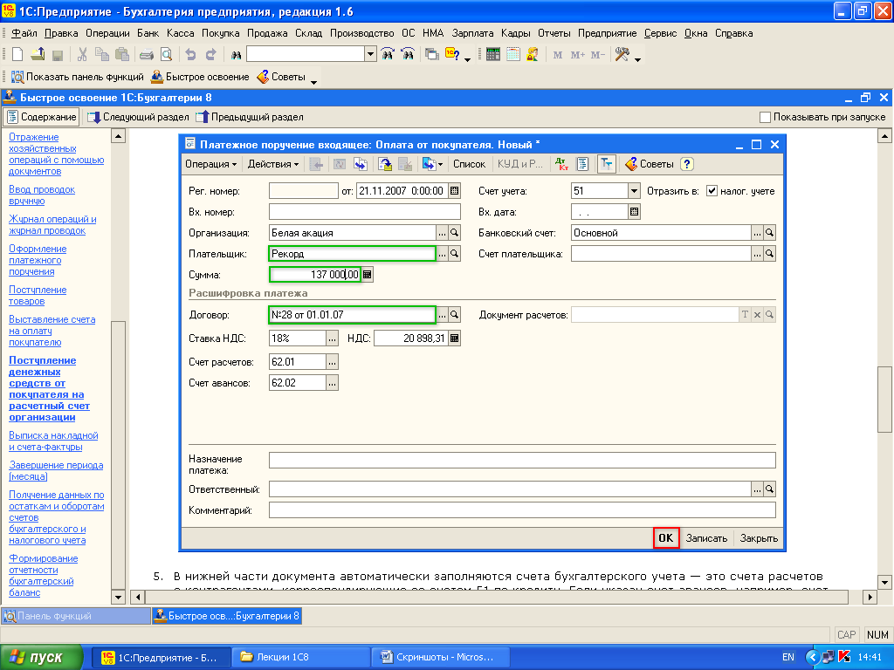Open the Сервис menu
This screenshot has width=894, height=670.
coord(660,33)
